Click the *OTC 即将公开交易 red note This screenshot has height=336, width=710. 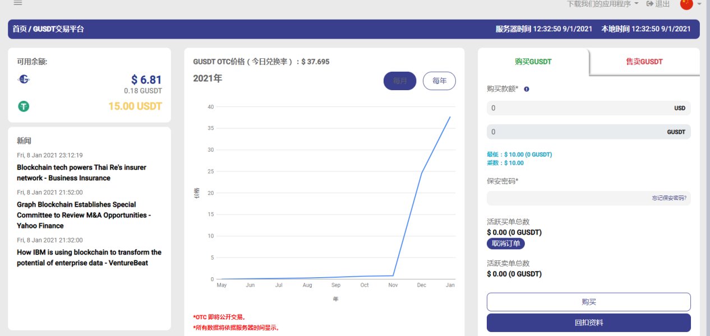[219, 317]
